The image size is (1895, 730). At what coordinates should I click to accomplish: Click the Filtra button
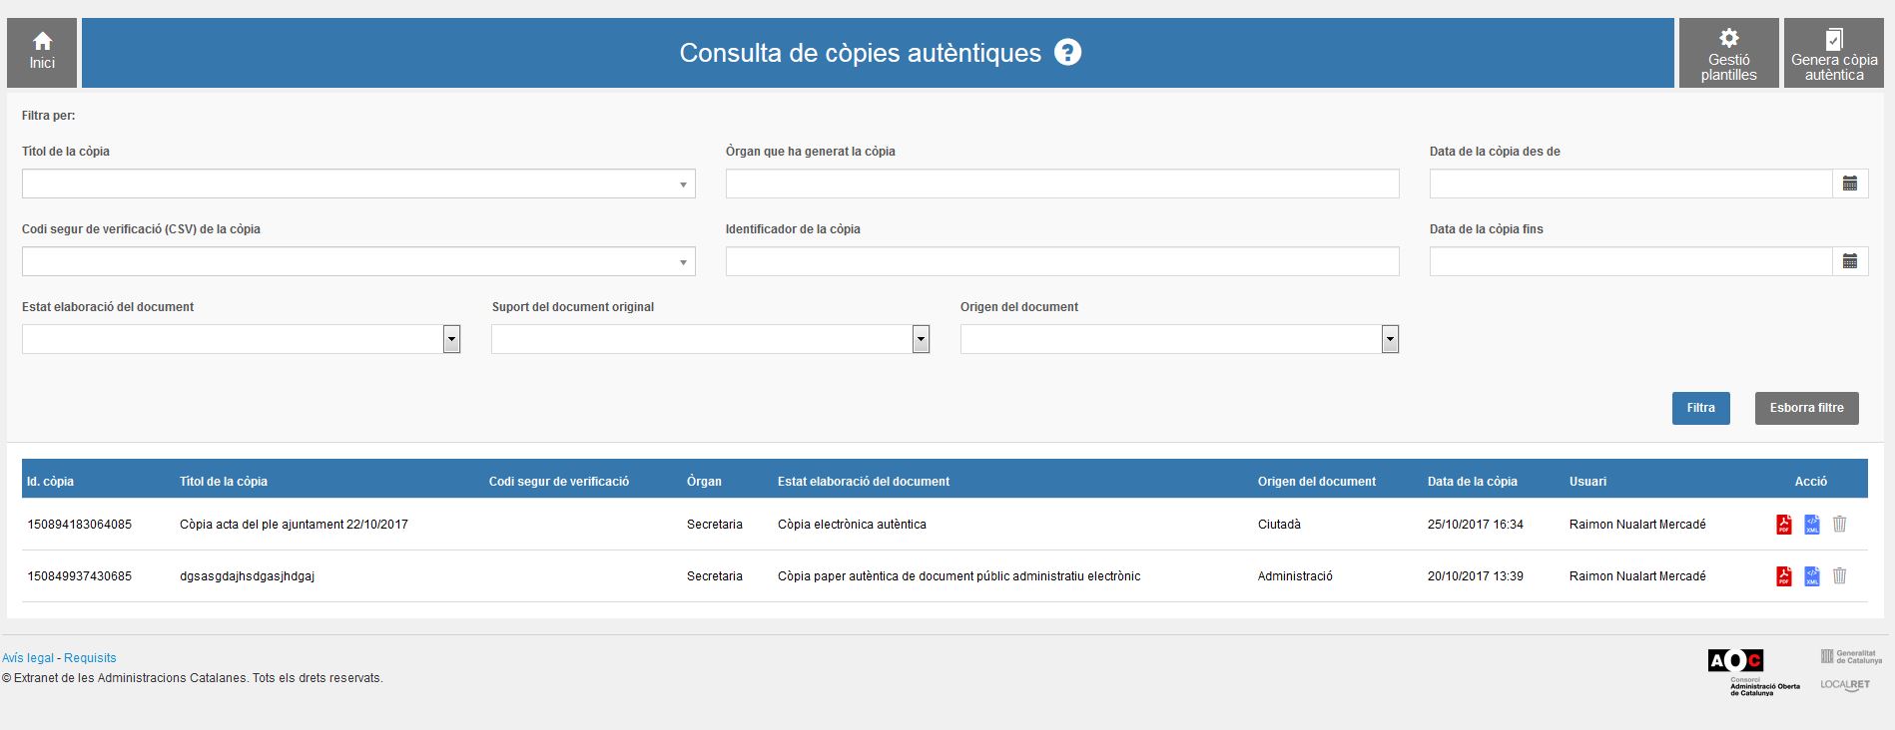[x=1700, y=408]
